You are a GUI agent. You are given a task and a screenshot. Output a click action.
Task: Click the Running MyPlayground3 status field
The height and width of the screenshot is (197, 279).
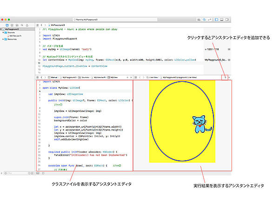pos(115,20)
